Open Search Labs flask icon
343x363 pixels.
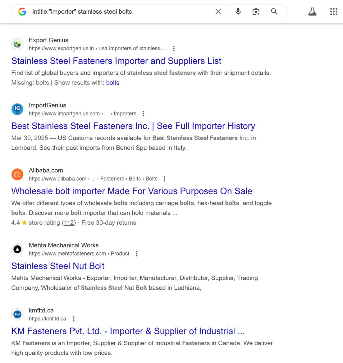(312, 11)
